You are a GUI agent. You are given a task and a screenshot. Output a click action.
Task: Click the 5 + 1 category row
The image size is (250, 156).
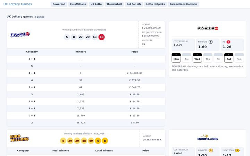[x=86, y=59]
